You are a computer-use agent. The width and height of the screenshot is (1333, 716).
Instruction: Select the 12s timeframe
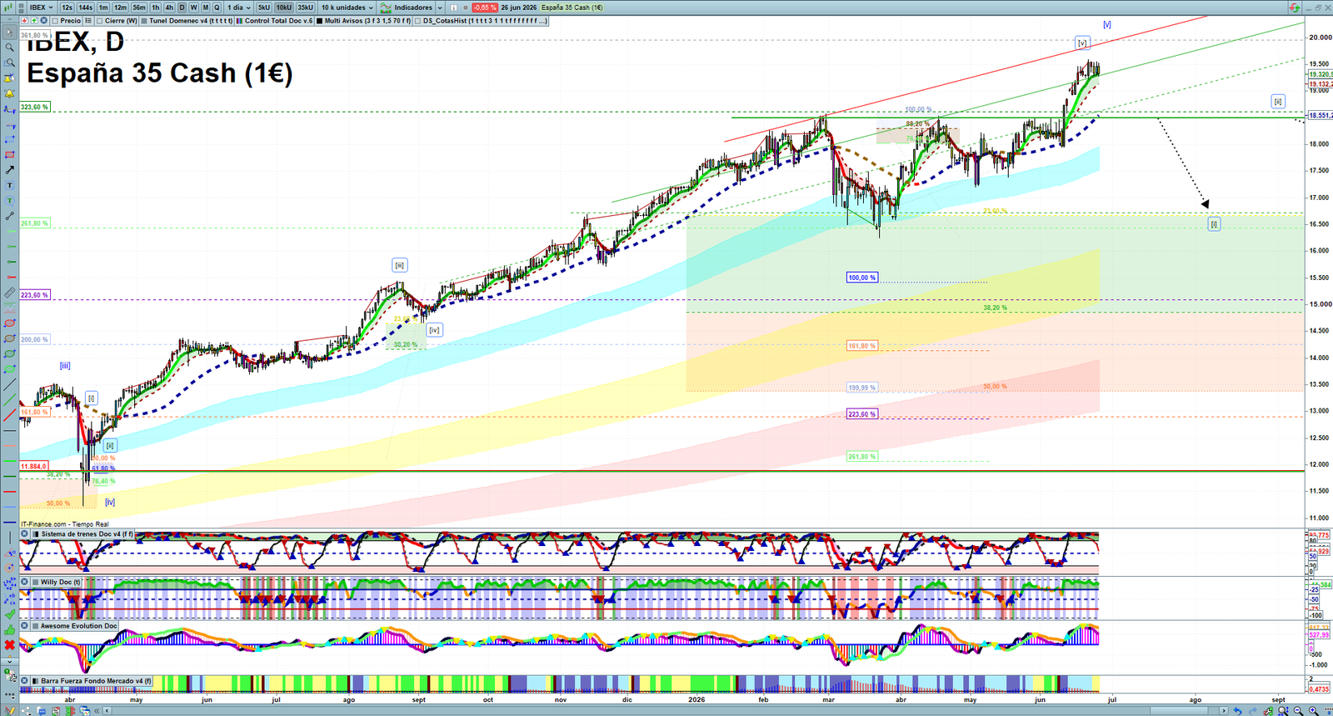point(67,8)
